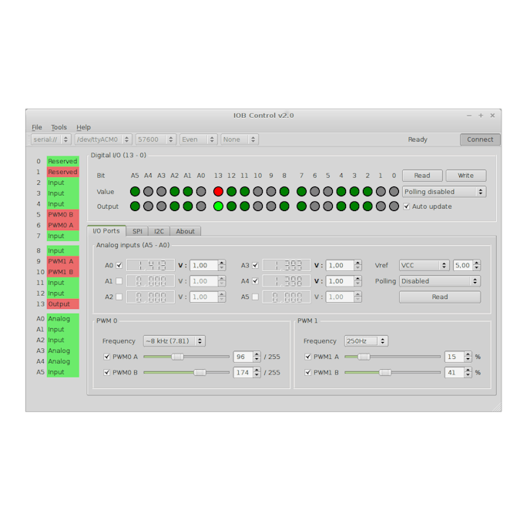Click the Connect button

pos(480,139)
